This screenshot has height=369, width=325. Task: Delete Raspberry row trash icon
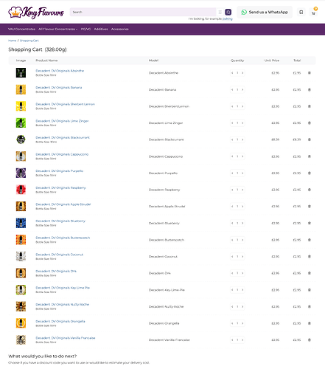tap(310, 190)
